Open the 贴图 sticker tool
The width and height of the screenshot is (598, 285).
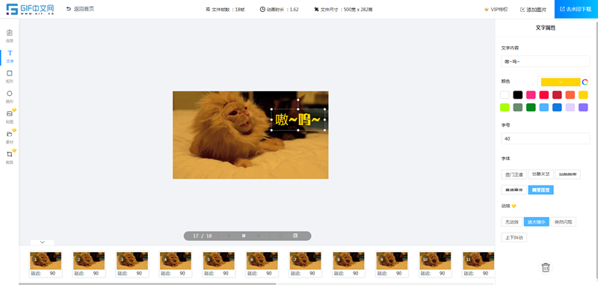10,117
